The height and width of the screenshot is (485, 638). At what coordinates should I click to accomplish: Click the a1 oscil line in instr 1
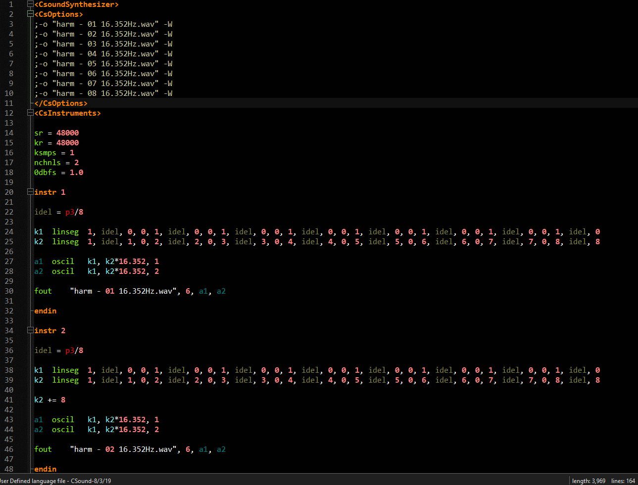click(x=97, y=262)
